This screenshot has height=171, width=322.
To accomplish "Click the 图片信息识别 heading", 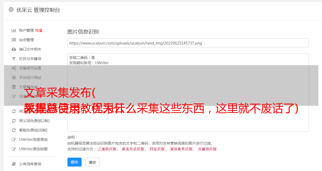I will [x=83, y=32].
